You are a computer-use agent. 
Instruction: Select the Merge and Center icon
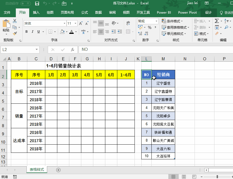pos(128,31)
